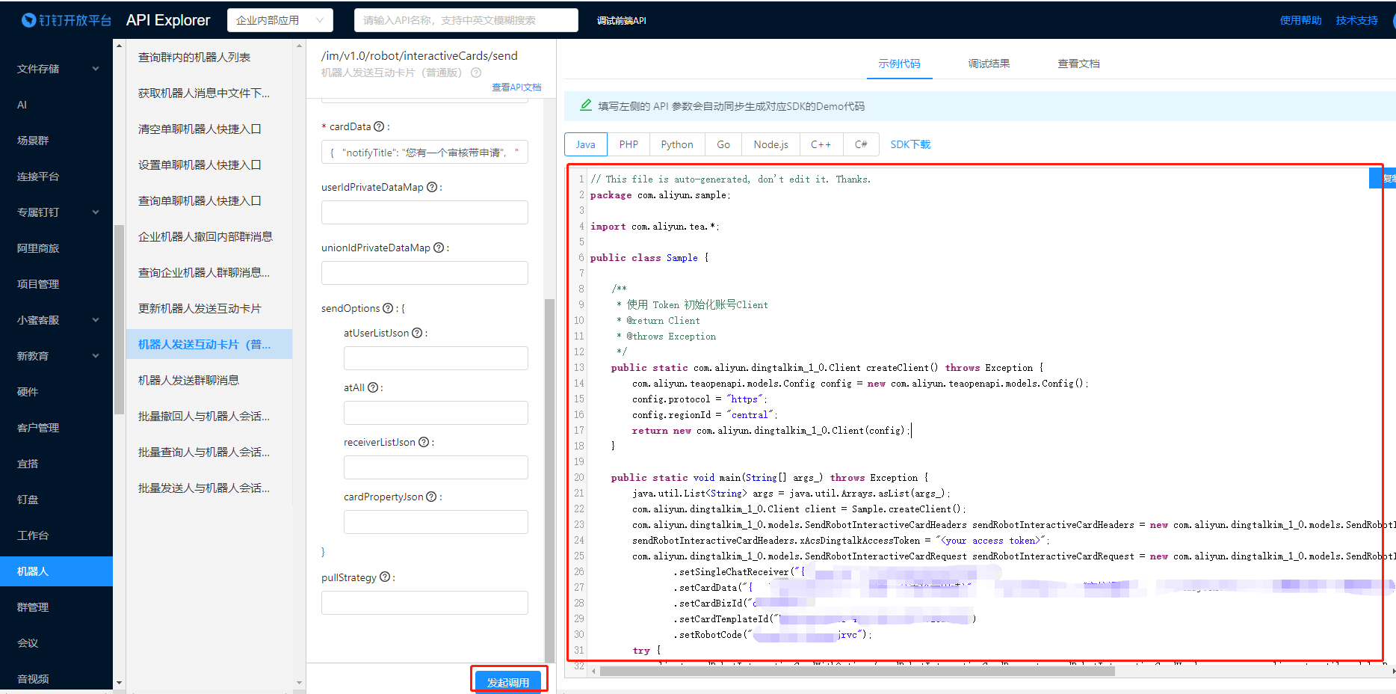Screen dimensions: 1396x694
Task: Open help tooltip next to cardData
Action: [379, 126]
